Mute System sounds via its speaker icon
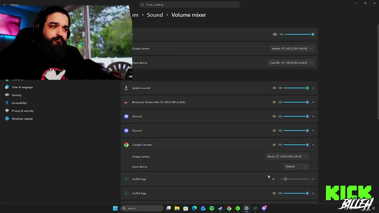 tap(274, 88)
